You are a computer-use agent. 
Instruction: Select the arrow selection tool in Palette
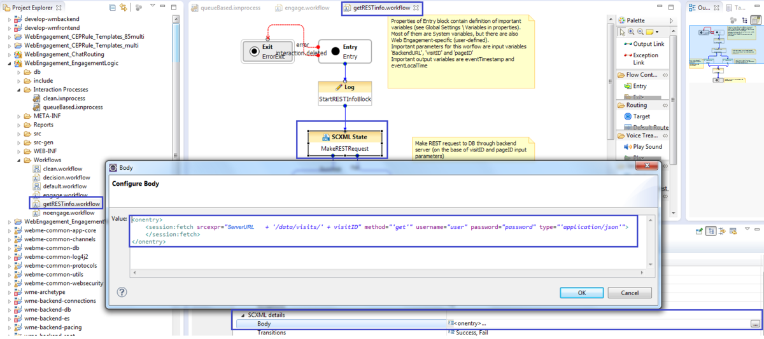pos(621,31)
